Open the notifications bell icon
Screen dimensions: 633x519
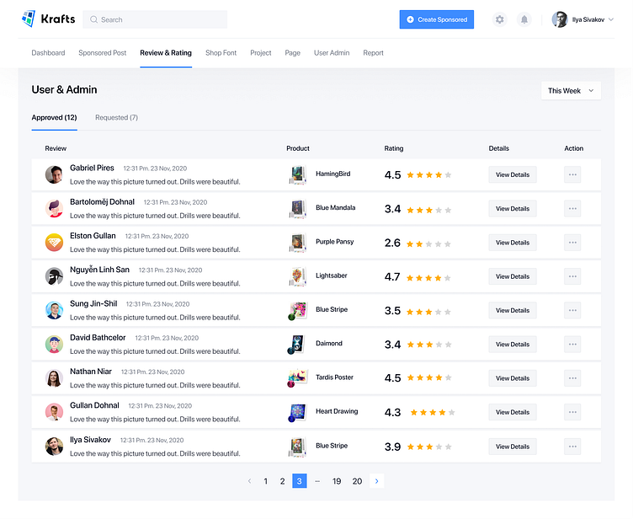(x=524, y=19)
